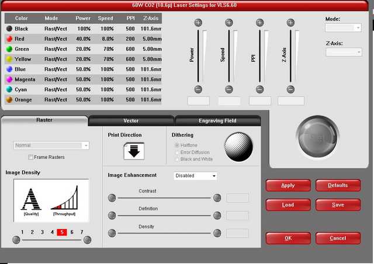The width and height of the screenshot is (374, 264).
Task: Click right knob of Density slider
Action: tap(217, 233)
